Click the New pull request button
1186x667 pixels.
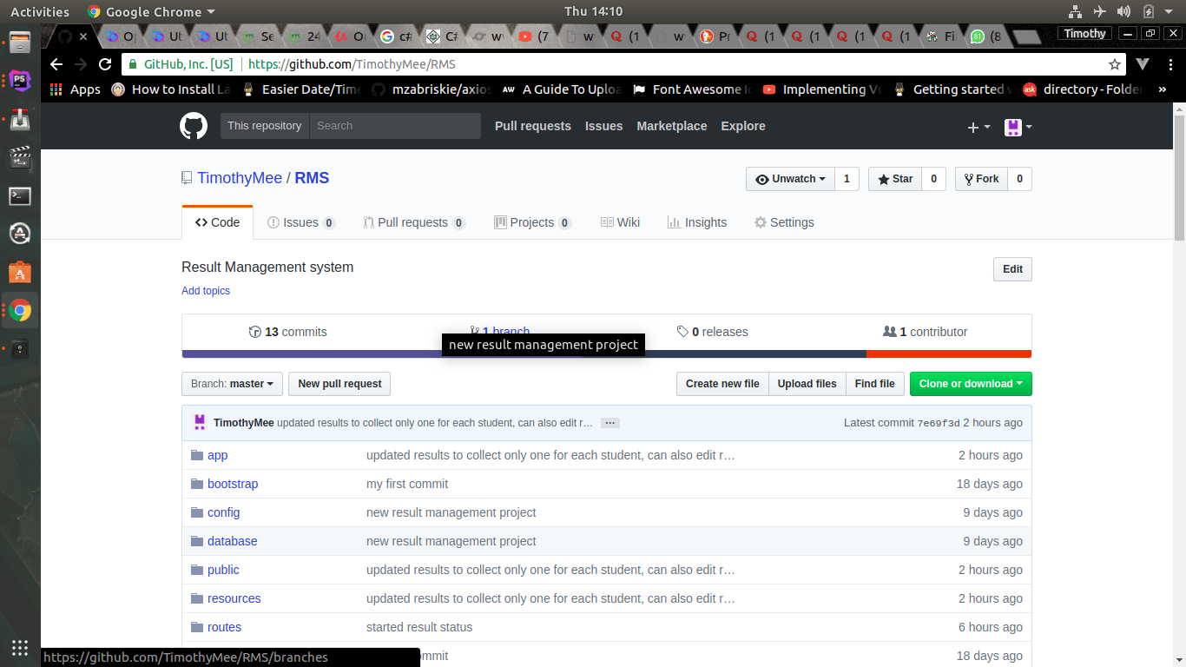click(x=339, y=383)
